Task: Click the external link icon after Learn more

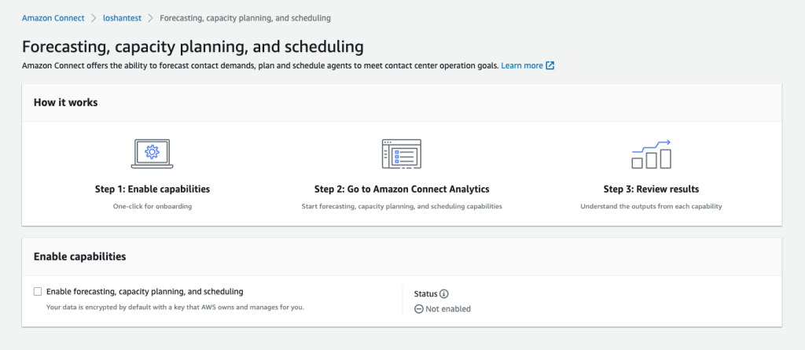Action: point(550,66)
